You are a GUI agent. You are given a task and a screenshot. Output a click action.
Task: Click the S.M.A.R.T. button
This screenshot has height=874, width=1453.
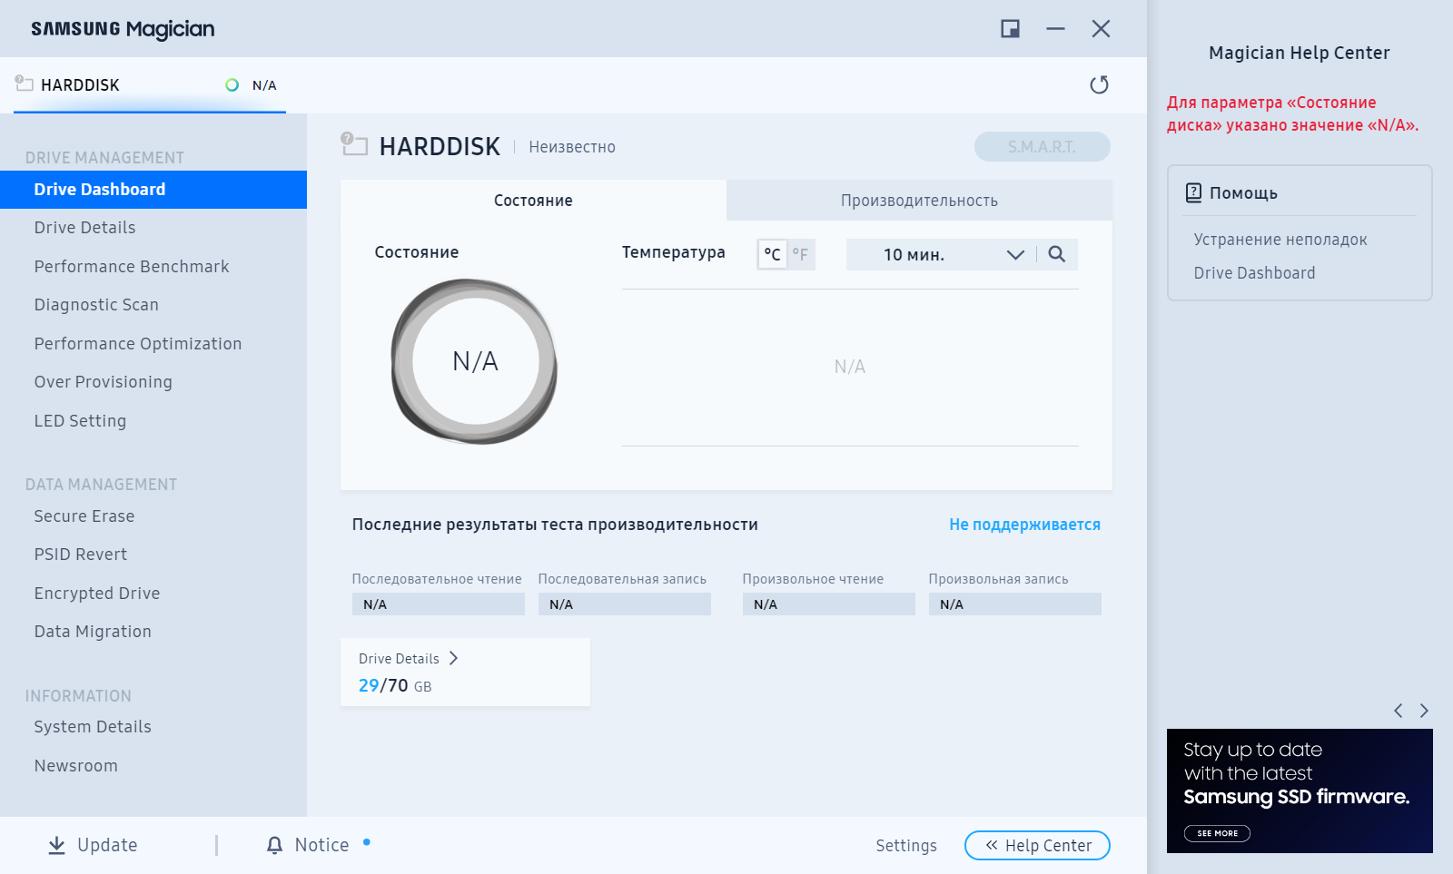tap(1043, 147)
